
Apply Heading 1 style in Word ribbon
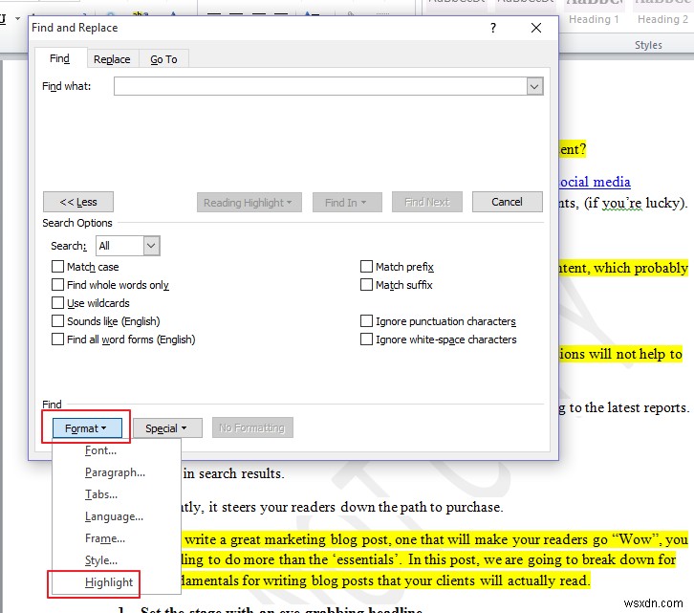pyautogui.click(x=594, y=13)
